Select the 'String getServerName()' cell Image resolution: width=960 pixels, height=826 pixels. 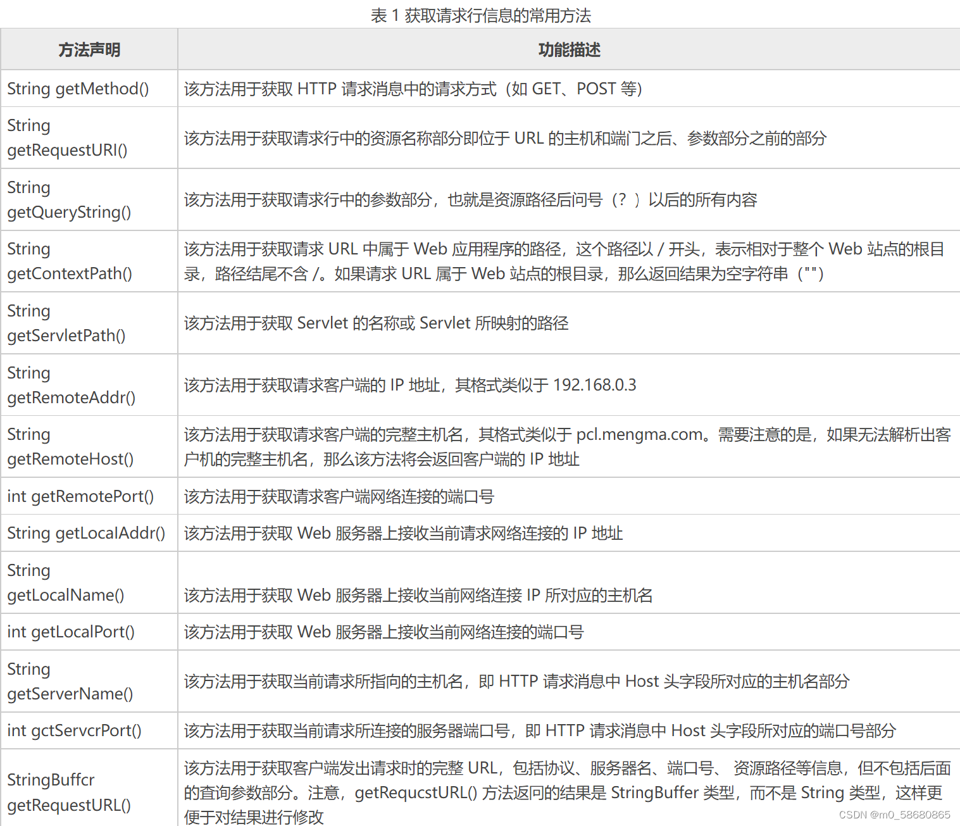[x=89, y=681]
